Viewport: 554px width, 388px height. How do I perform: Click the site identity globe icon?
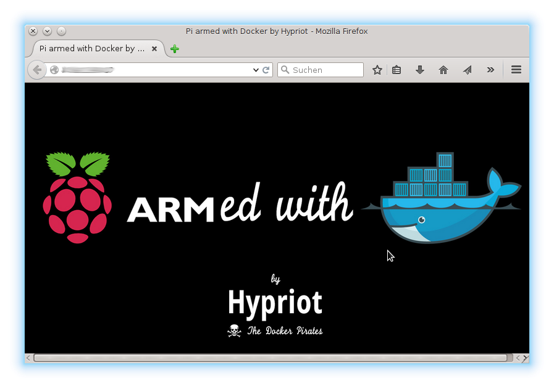[54, 69]
